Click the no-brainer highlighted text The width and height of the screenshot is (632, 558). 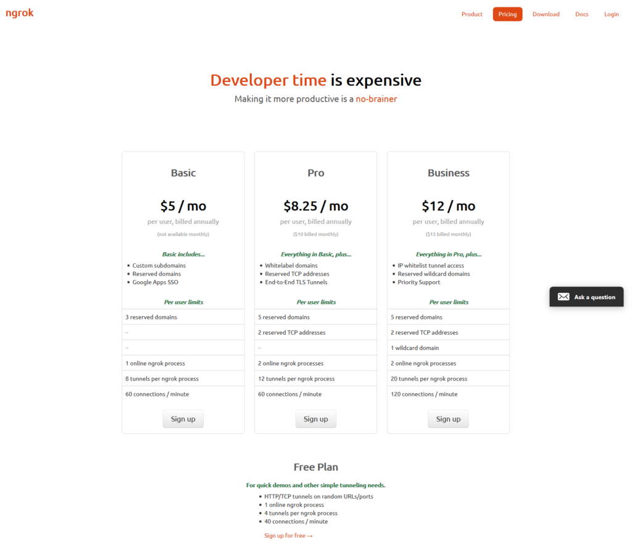tap(376, 99)
